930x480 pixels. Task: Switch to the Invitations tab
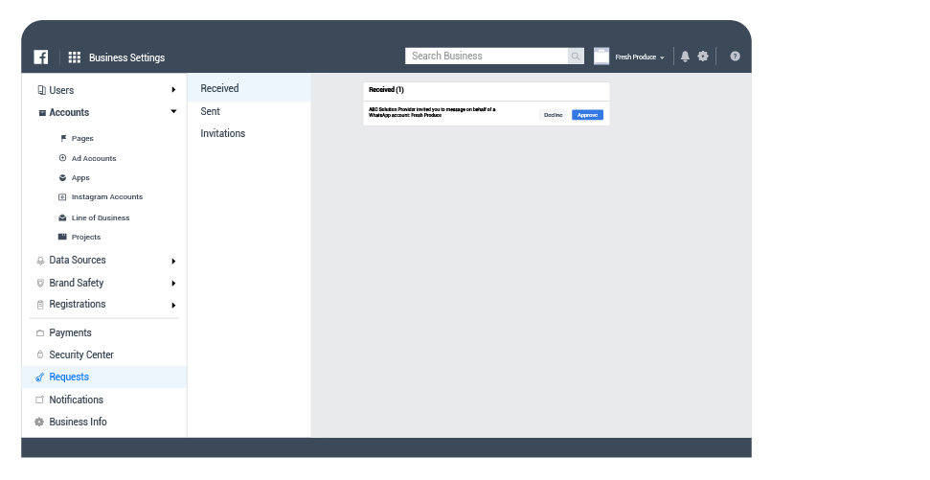pyautogui.click(x=223, y=133)
